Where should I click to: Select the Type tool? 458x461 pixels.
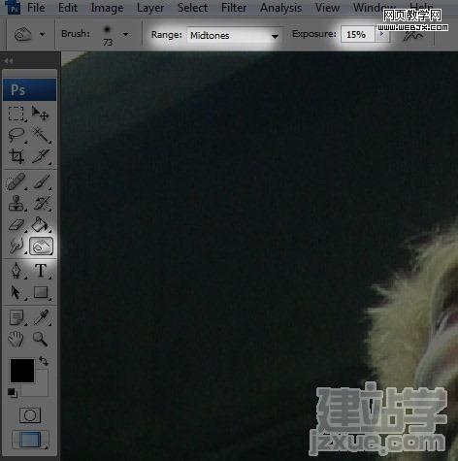(x=41, y=271)
